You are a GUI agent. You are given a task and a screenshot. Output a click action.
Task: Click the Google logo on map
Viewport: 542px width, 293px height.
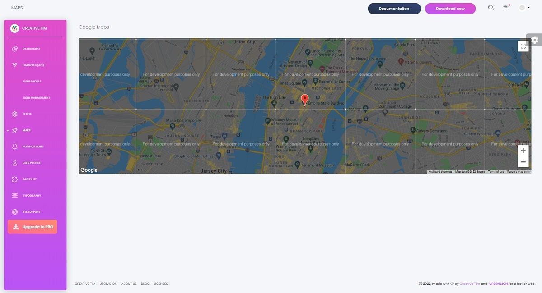pos(89,170)
